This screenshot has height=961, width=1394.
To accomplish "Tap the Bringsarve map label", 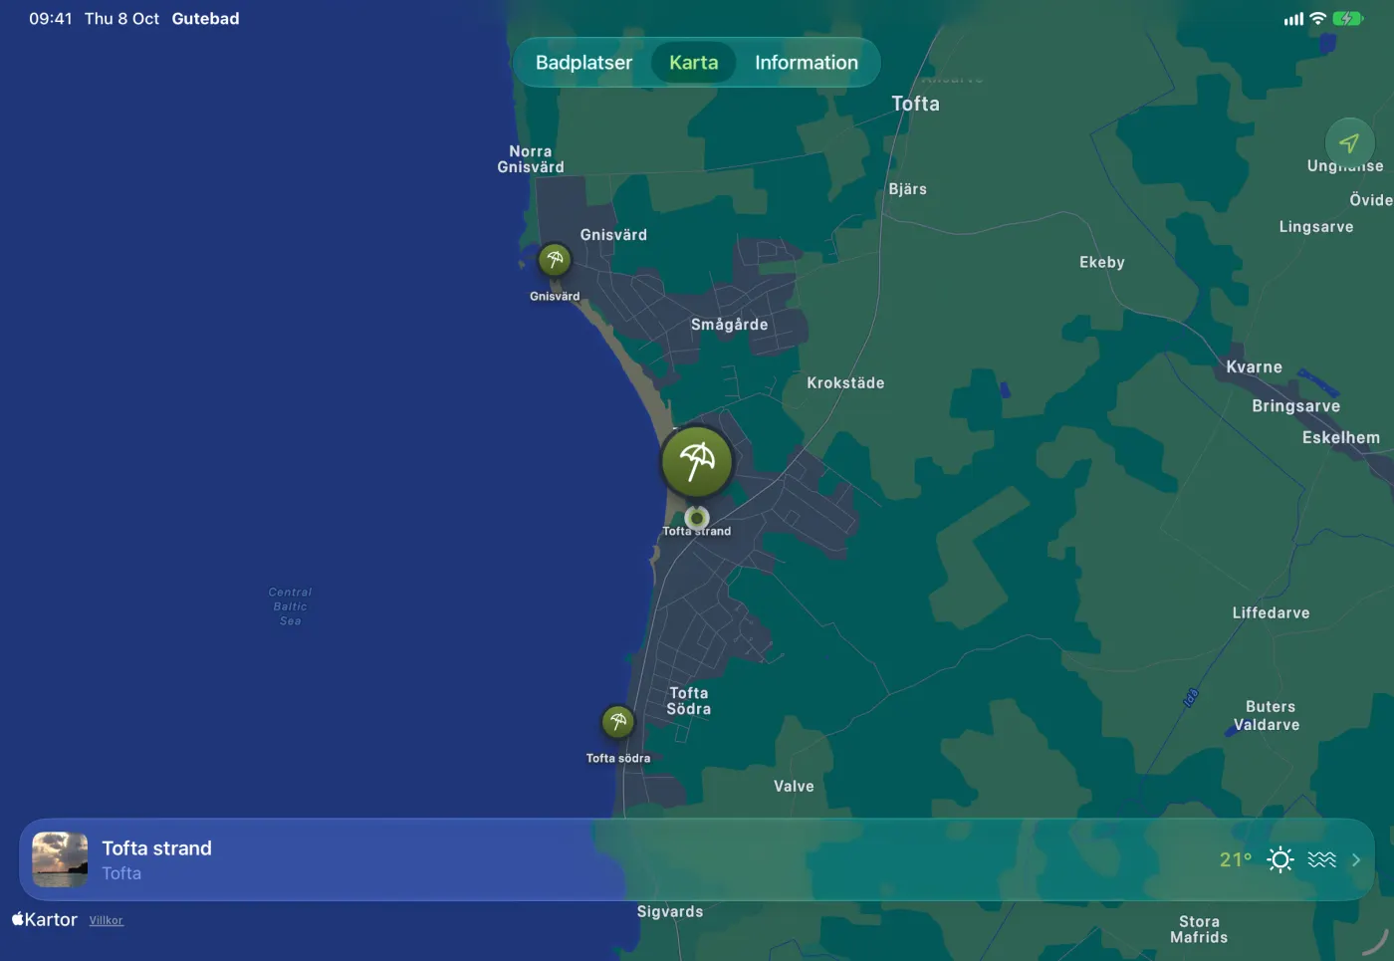I will [x=1296, y=405].
